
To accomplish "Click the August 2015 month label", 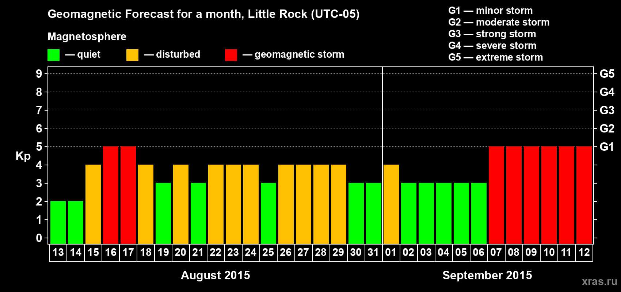I will coord(216,275).
